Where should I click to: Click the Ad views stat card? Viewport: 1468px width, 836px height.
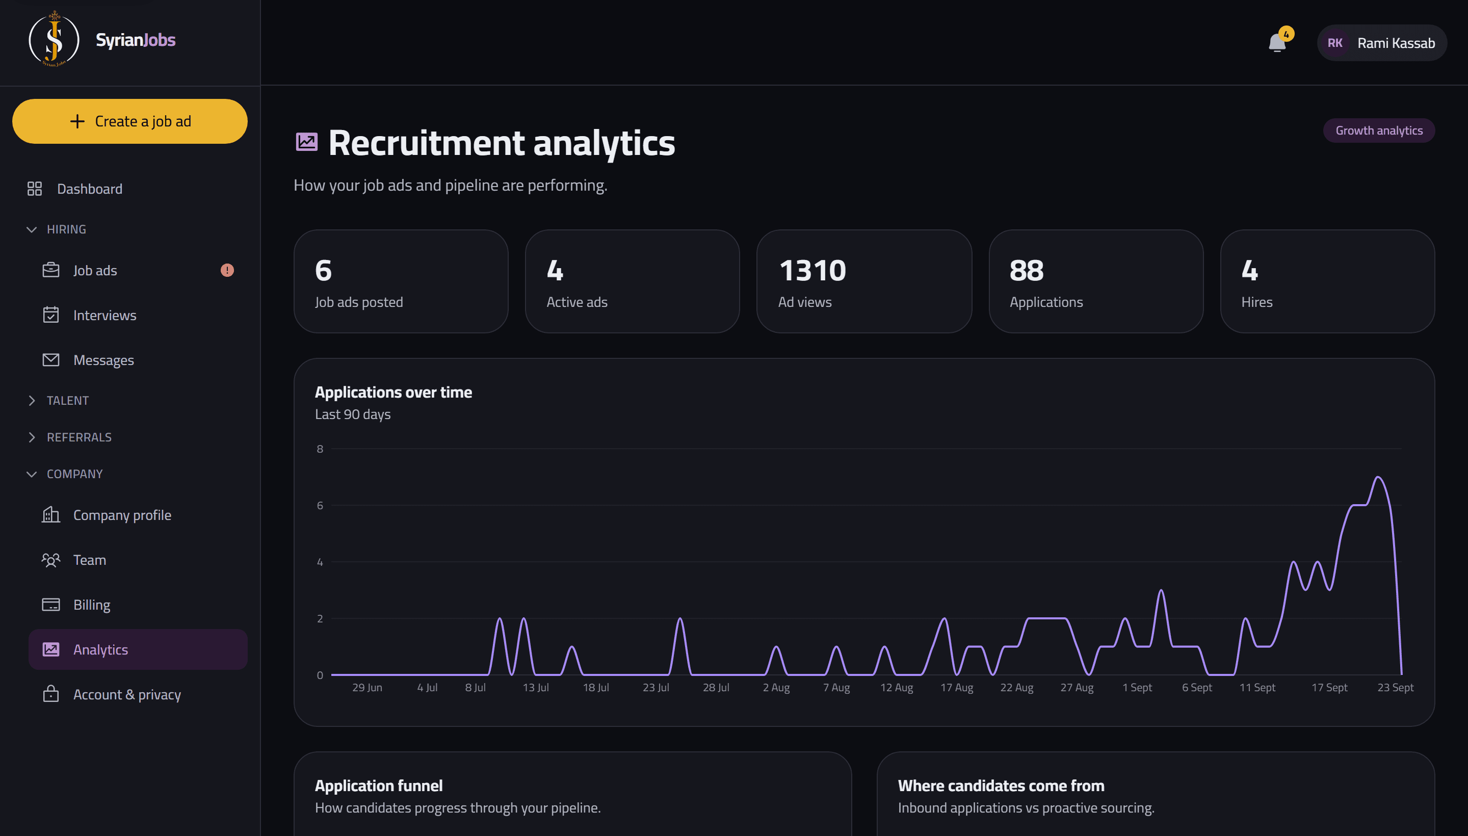(x=863, y=281)
